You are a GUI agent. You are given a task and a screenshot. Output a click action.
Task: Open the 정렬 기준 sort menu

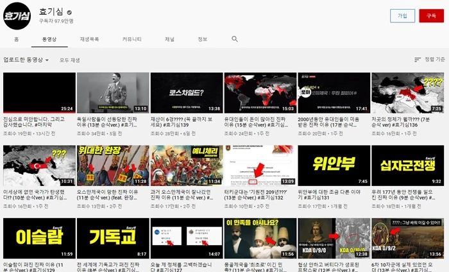tap(430, 60)
